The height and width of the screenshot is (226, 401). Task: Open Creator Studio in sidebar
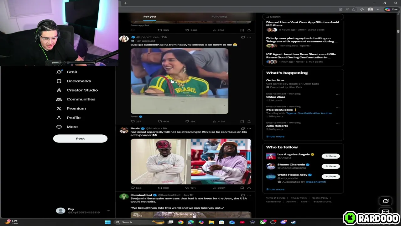77,90
